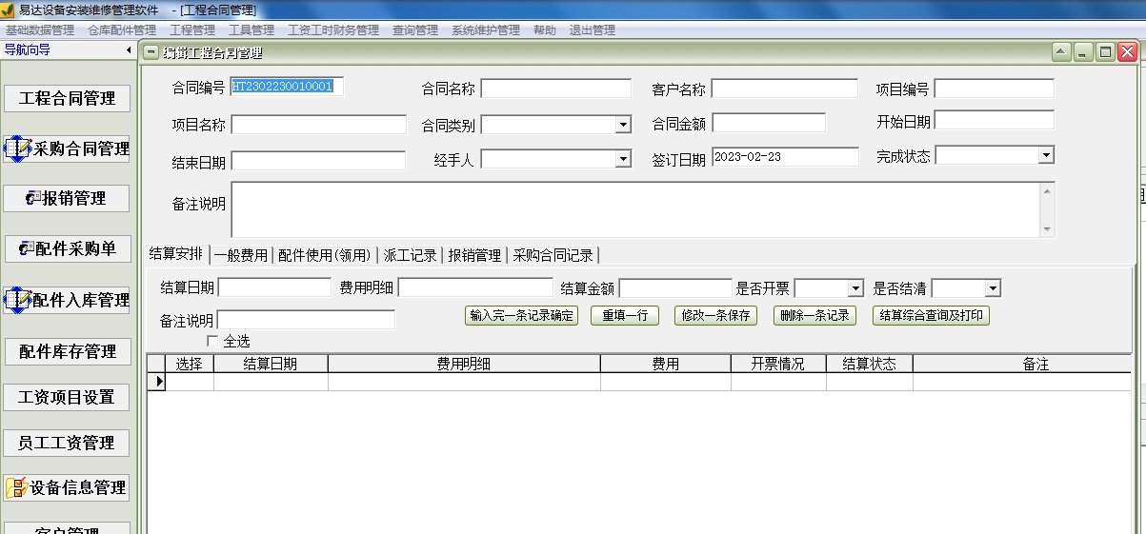
Task: Click the 费用明细 input field
Action: click(475, 287)
